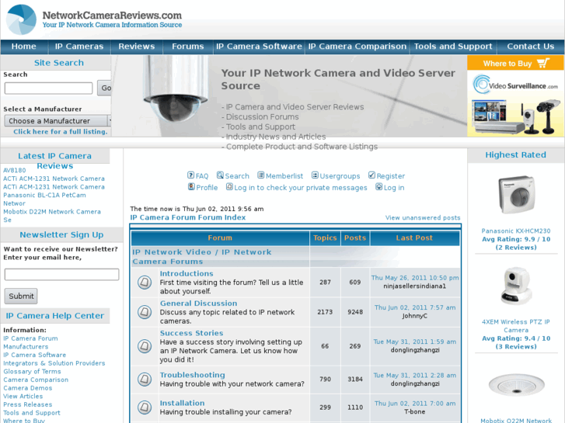Viewport: 565px width, 423px height.
Task: Open the IP Camera Software menu
Action: (x=259, y=47)
